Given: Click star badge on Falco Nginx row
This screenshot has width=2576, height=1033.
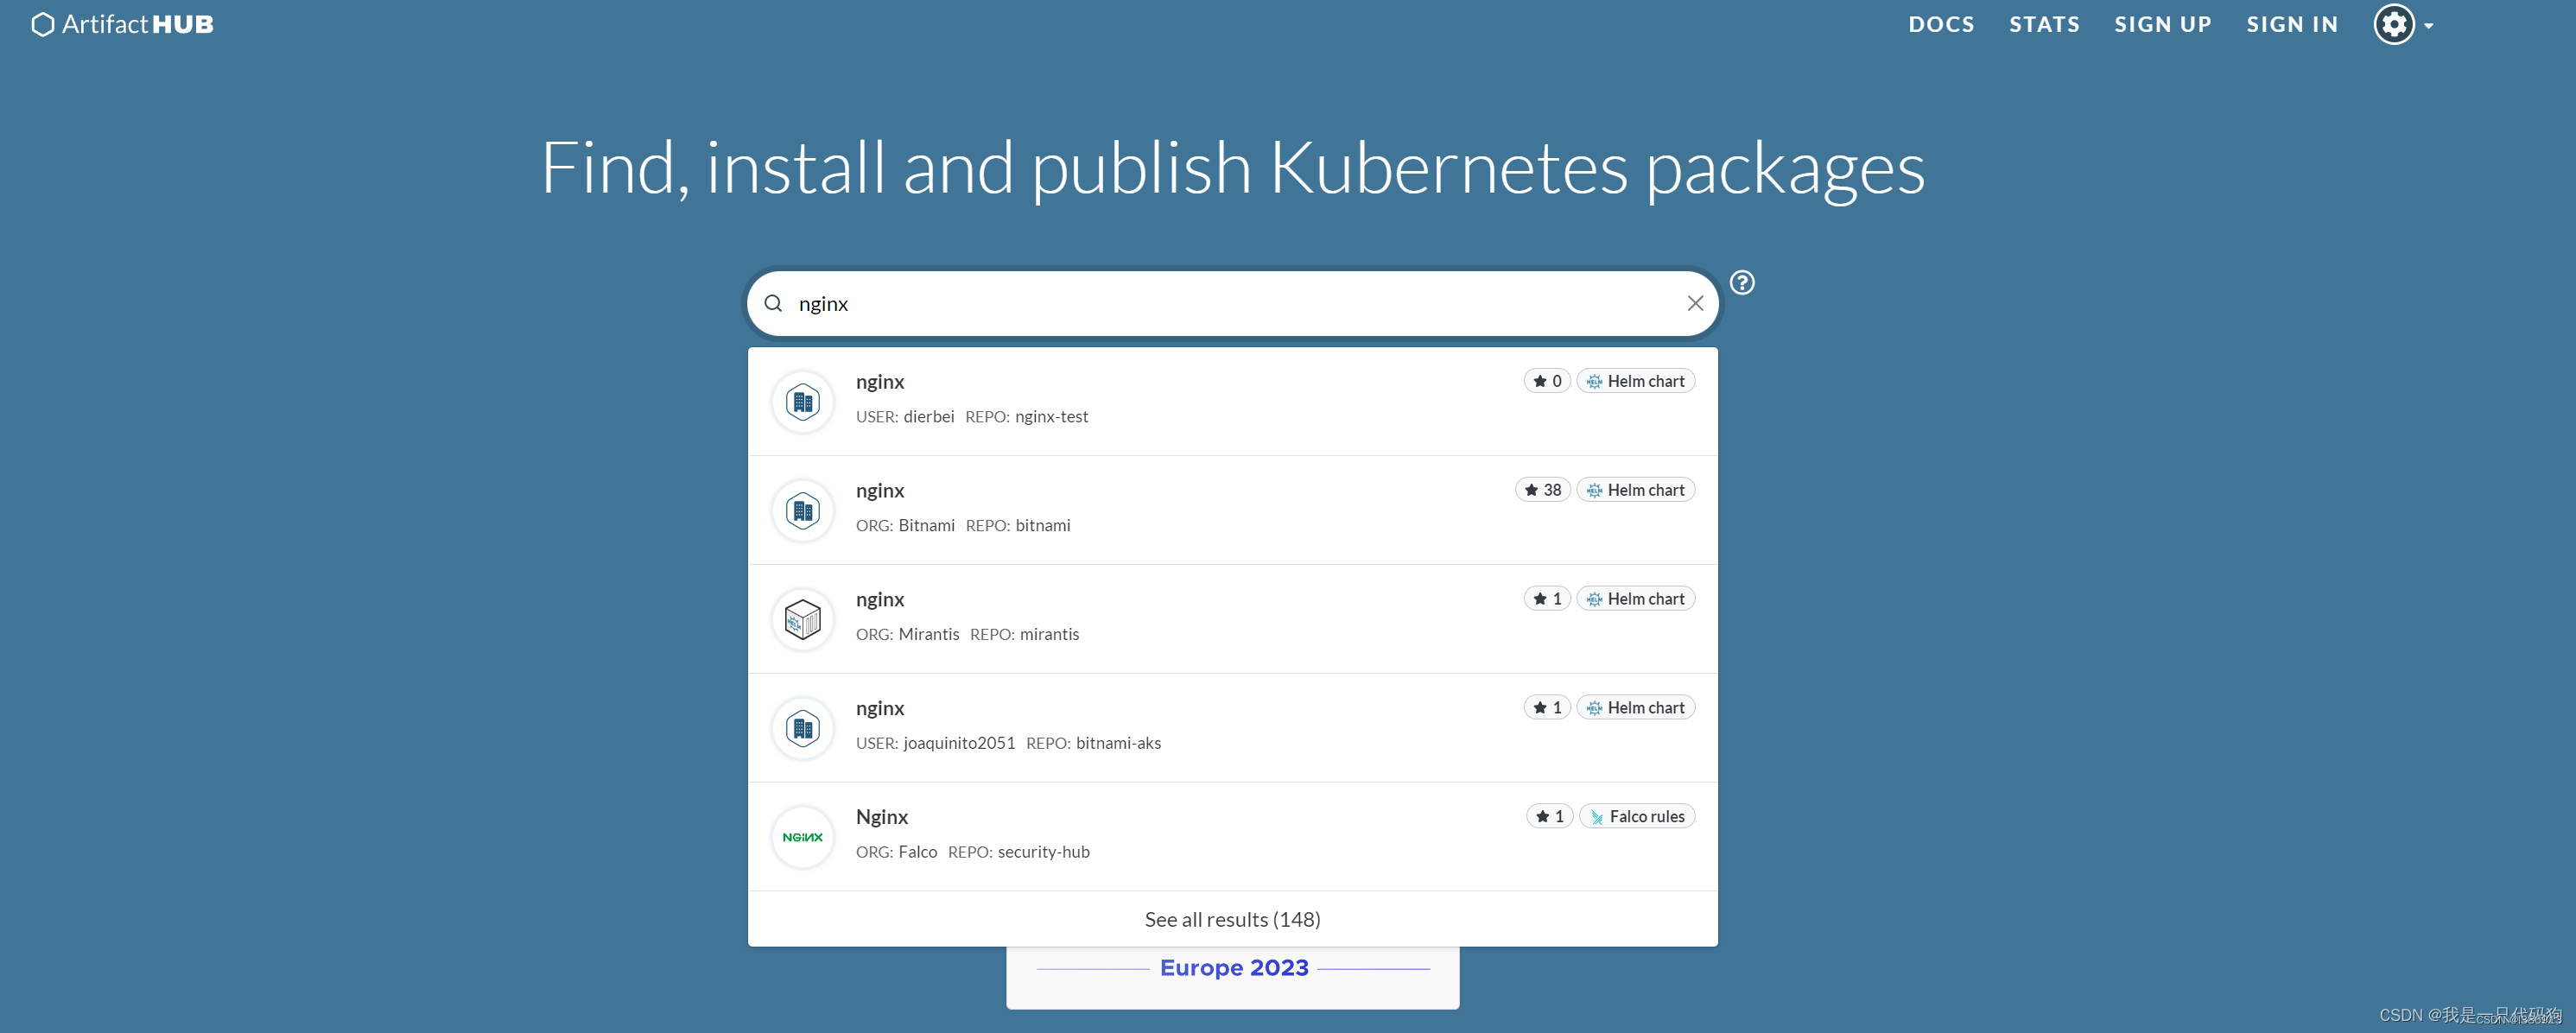Looking at the screenshot, I should coord(1549,817).
